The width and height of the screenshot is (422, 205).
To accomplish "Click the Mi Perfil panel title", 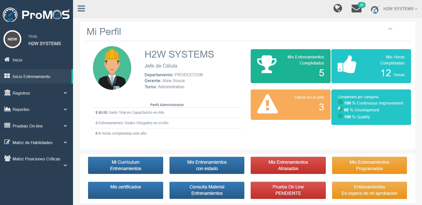I will [104, 32].
